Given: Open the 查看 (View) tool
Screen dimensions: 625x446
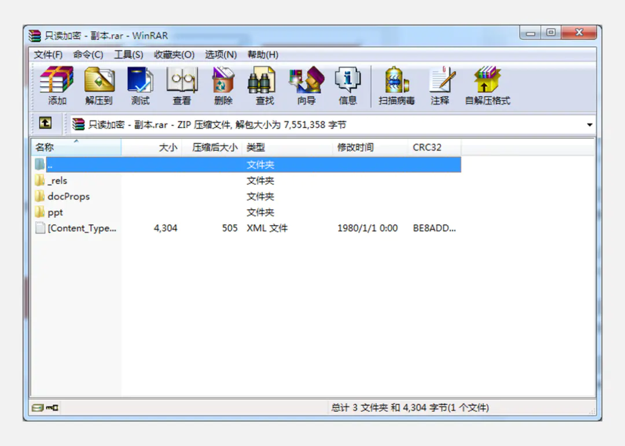Looking at the screenshot, I should tap(182, 85).
